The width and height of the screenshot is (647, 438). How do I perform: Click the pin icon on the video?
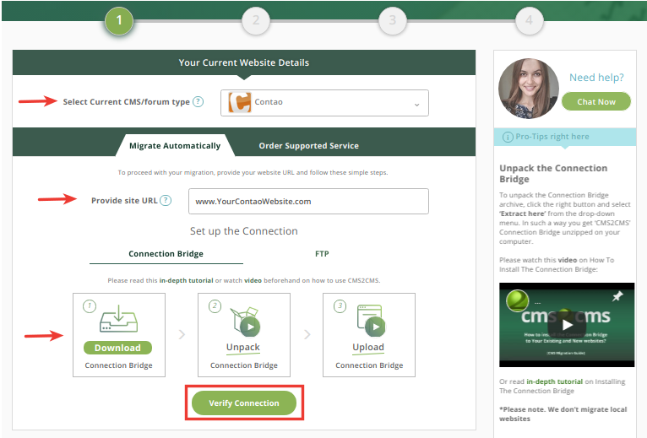tap(617, 296)
